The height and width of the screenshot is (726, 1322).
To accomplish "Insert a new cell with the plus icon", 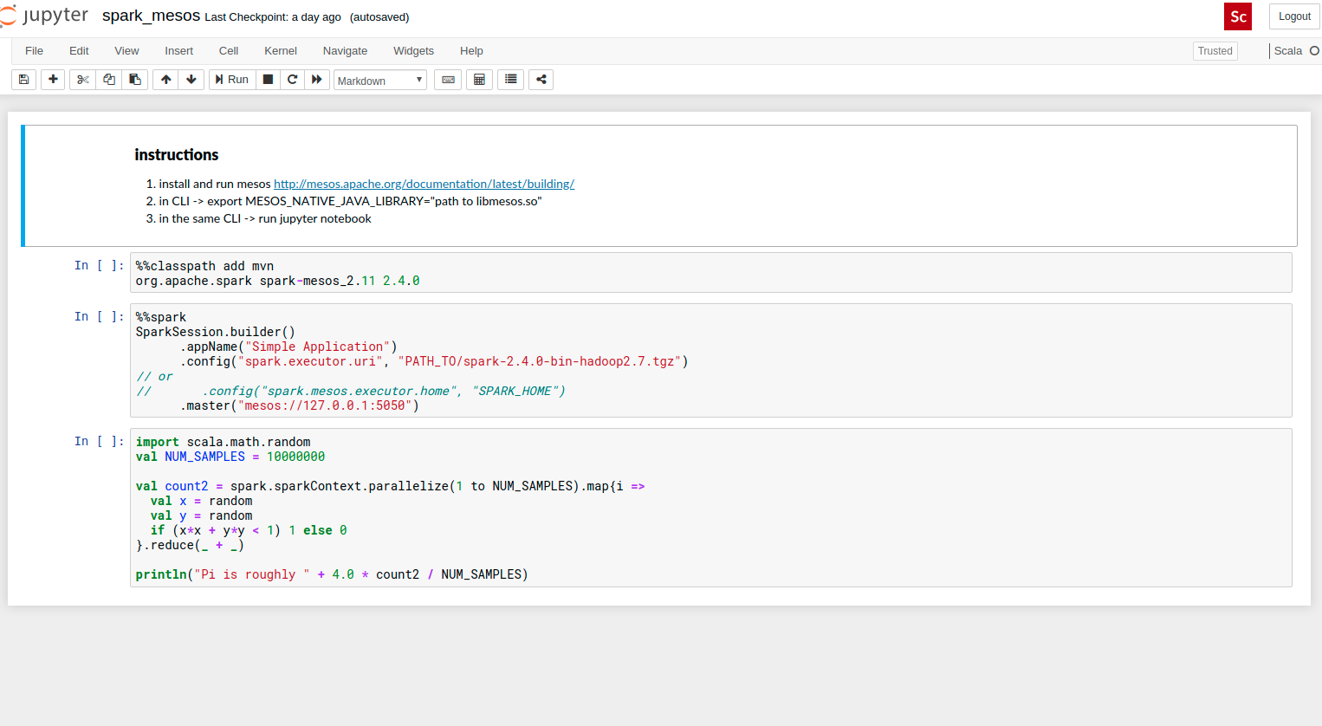I will coord(52,79).
